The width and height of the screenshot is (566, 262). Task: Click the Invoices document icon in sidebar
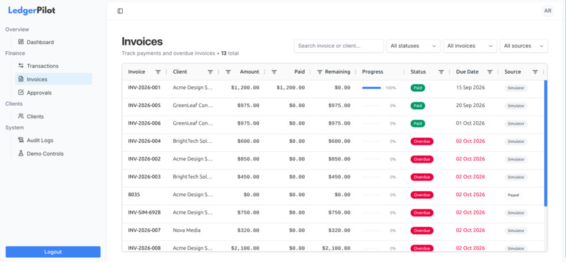21,79
